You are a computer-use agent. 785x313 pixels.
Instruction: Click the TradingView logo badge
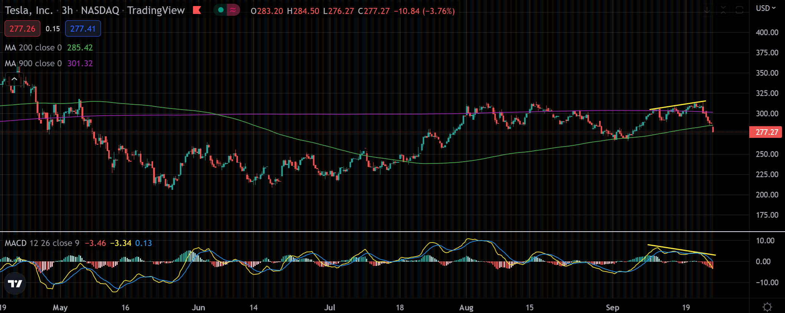(15, 284)
